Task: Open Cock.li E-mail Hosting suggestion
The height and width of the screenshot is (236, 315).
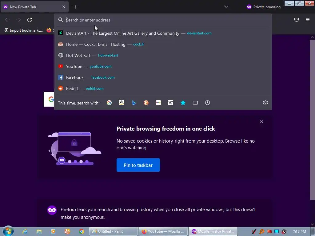Action: click(163, 44)
